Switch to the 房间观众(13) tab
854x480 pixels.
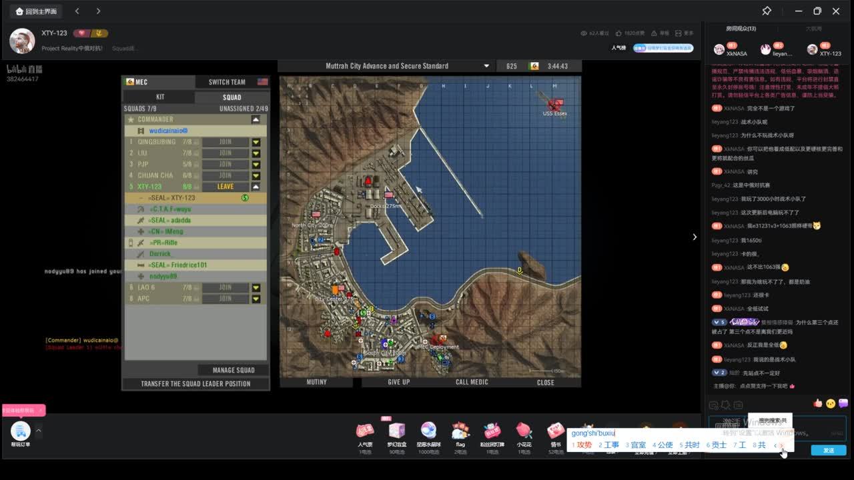pos(741,29)
